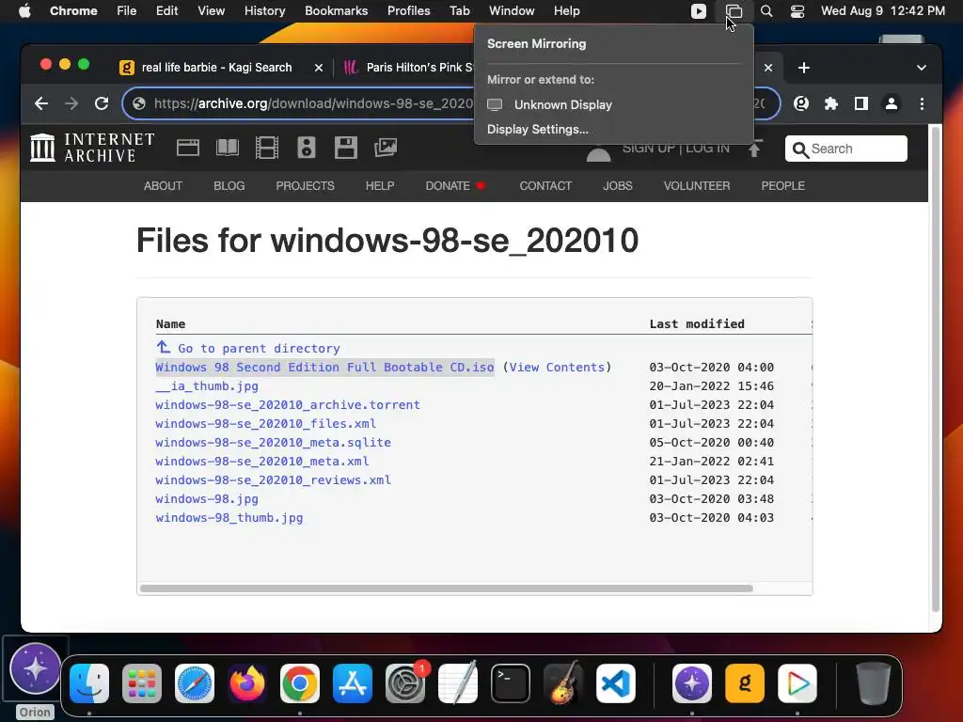Image resolution: width=963 pixels, height=722 pixels.
Task: Open Terminal from the Dock
Action: pos(511,683)
